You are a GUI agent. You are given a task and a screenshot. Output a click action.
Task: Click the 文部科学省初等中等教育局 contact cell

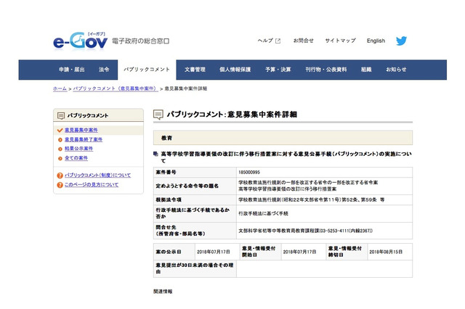[x=325, y=231]
